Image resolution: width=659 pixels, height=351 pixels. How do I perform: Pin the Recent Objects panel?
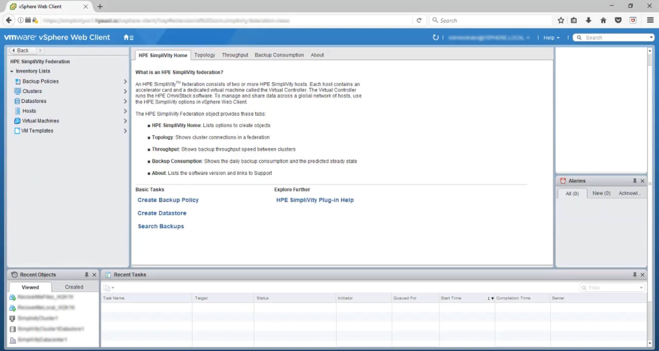click(x=86, y=275)
